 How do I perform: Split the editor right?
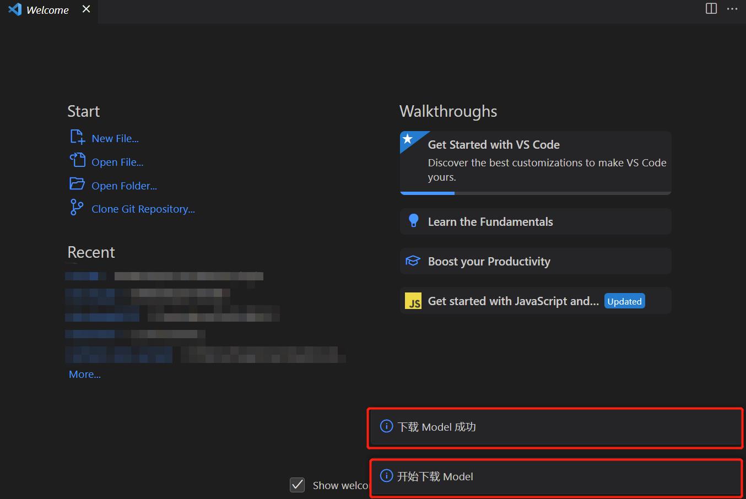tap(711, 9)
